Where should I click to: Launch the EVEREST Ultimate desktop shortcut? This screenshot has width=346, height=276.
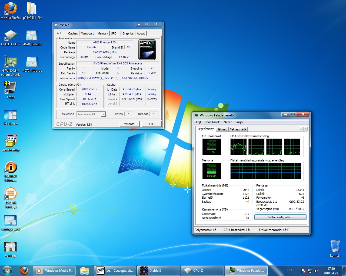coord(11,172)
